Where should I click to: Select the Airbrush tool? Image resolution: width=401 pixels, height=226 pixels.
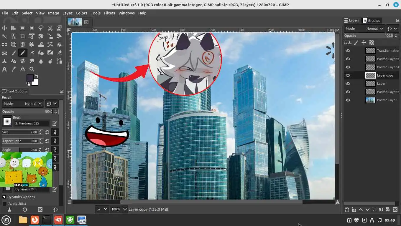click(32, 53)
